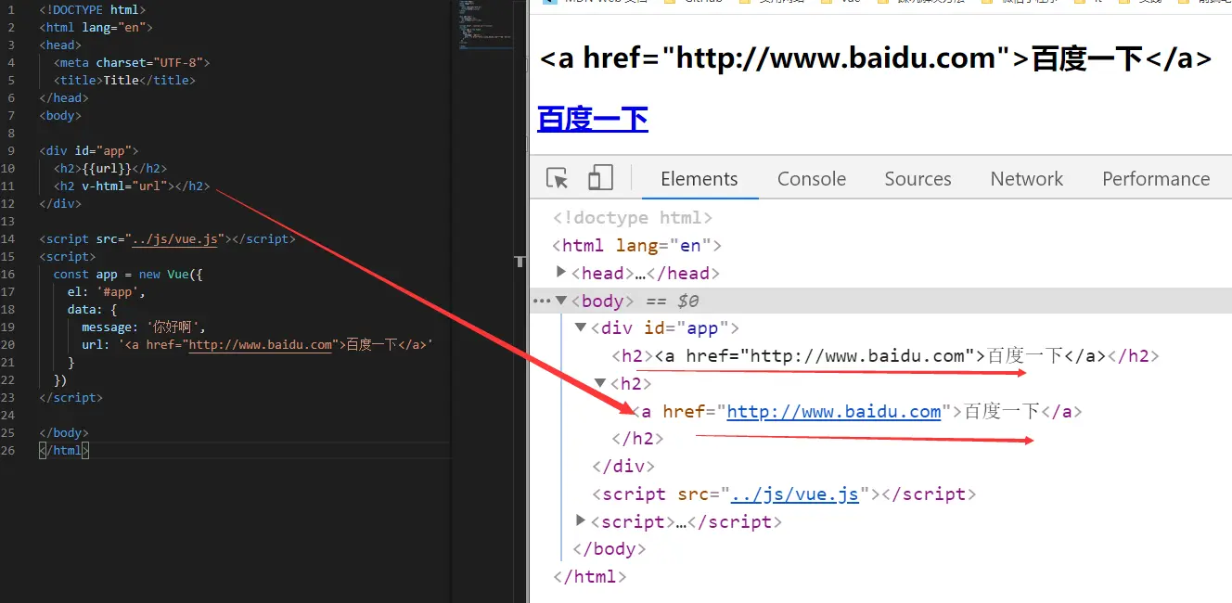
Task: Select the closing </div> row in Elements
Action: (x=623, y=466)
